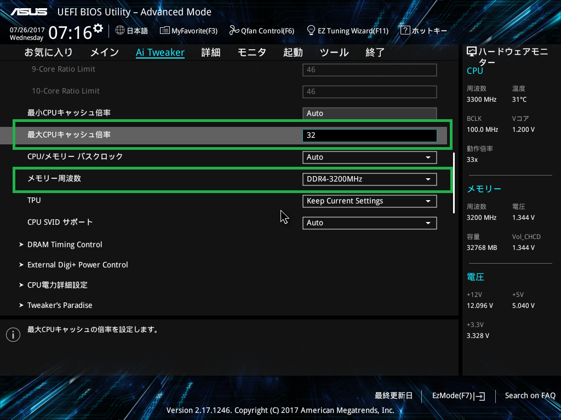This screenshot has height=420, width=561.
Task: Click the 動作倍率 33x value
Action: click(x=472, y=160)
